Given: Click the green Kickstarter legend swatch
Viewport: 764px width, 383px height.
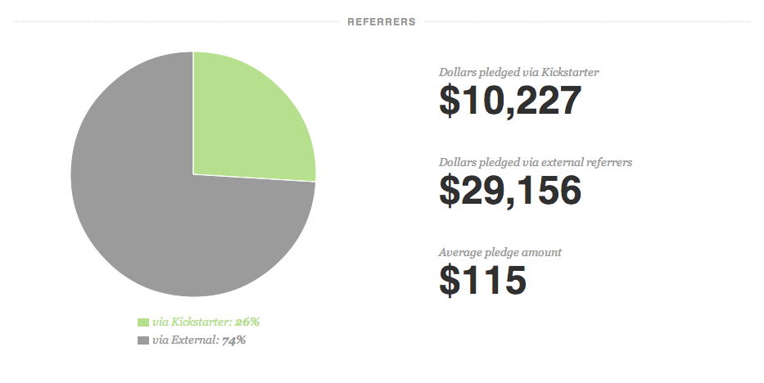Looking at the screenshot, I should tap(143, 322).
